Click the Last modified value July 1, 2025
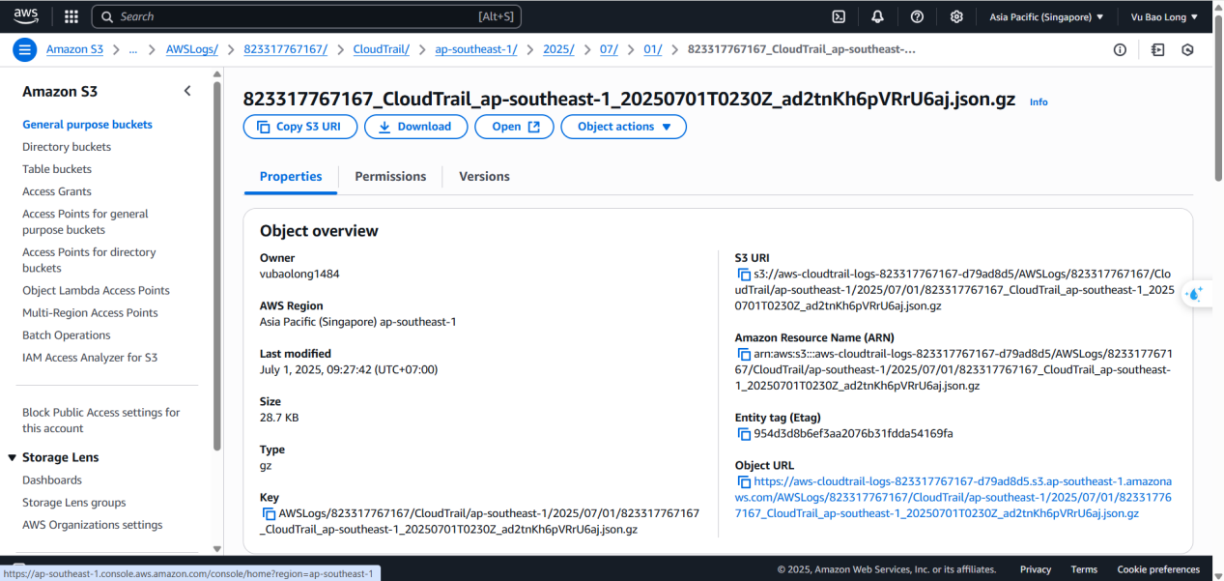Viewport: 1224px width, 581px height. (x=349, y=369)
